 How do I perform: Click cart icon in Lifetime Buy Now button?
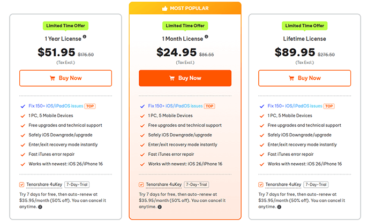click(291, 78)
